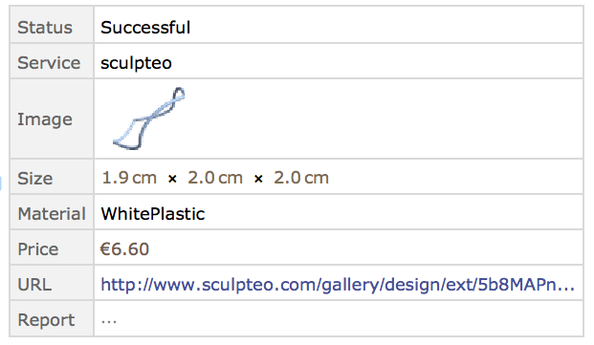
Task: Click the Price row label
Action: click(38, 249)
